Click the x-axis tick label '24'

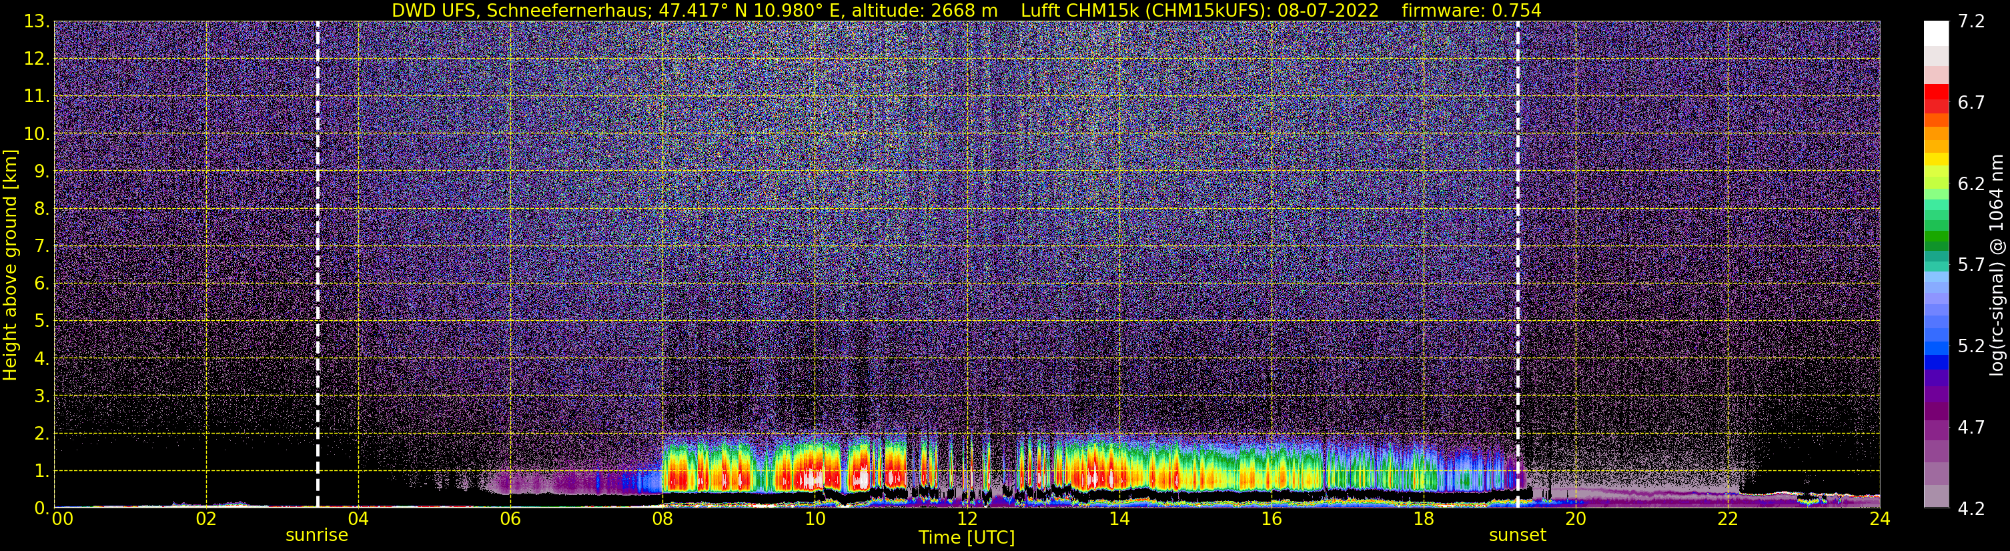click(1880, 519)
